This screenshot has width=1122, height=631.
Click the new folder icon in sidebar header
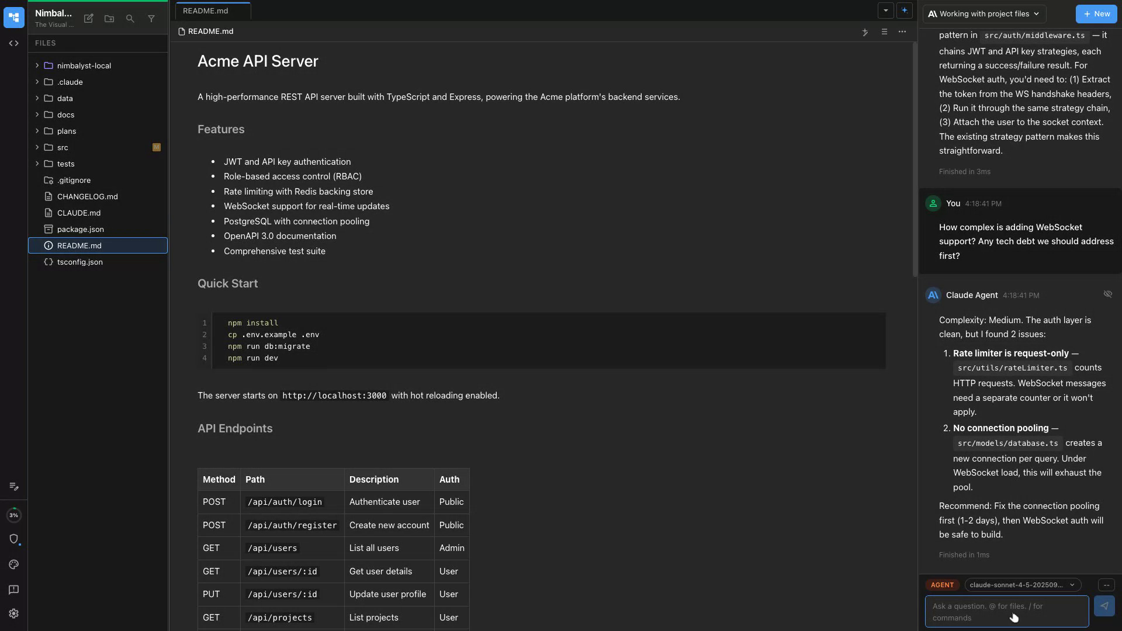tap(109, 19)
